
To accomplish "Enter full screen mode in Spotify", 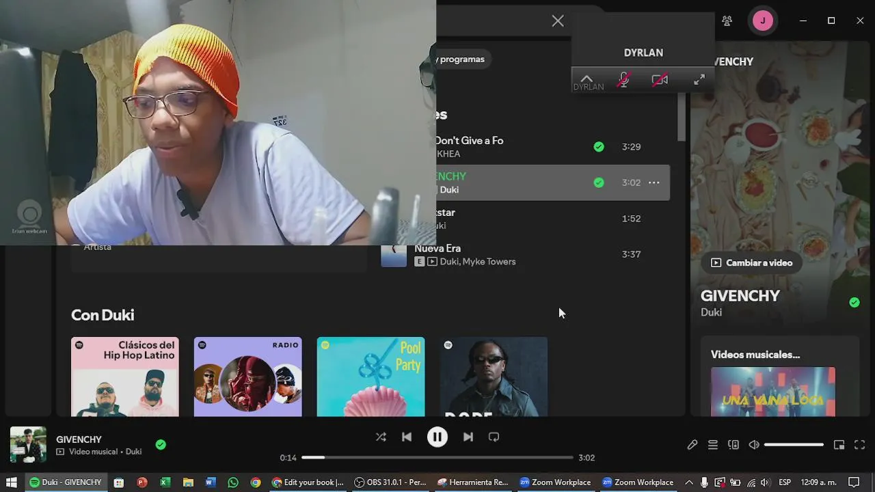I will [x=860, y=445].
